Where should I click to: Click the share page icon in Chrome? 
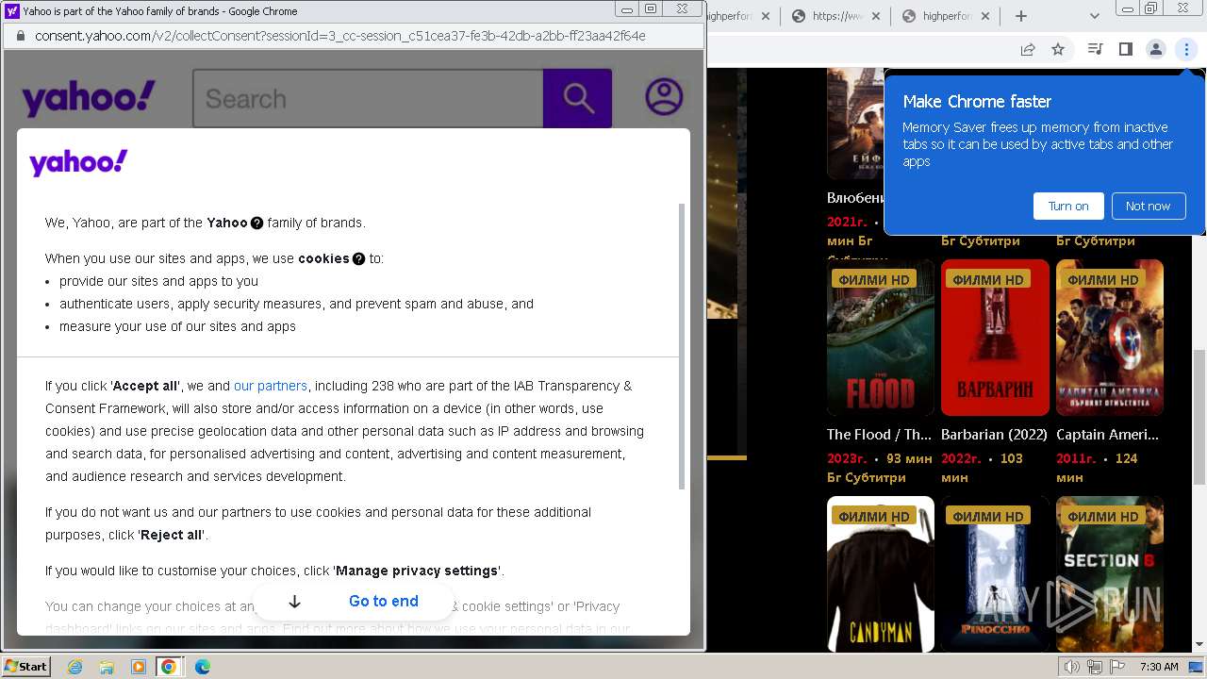coord(1028,49)
